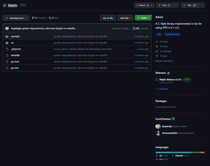Open the .gitignore file
Screen dimensions: 210x166
[16, 49]
